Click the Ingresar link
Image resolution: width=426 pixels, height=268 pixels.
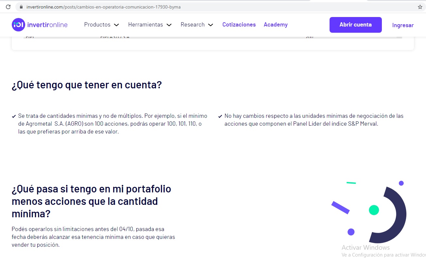402,25
